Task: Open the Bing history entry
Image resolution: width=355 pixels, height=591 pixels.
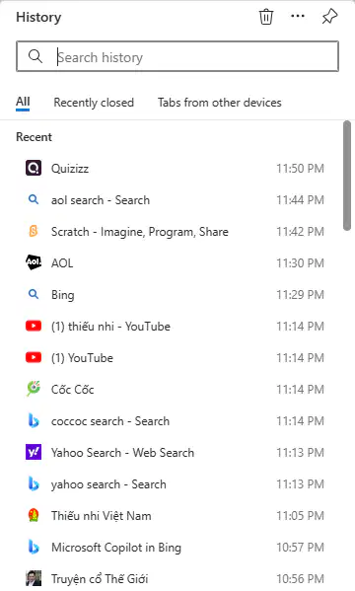Action: pos(175,294)
